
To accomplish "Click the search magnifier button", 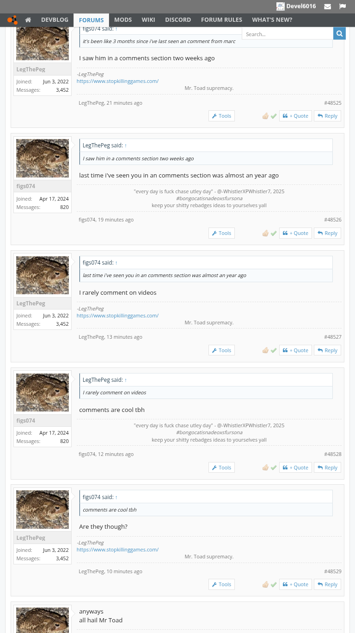I will click(x=339, y=33).
